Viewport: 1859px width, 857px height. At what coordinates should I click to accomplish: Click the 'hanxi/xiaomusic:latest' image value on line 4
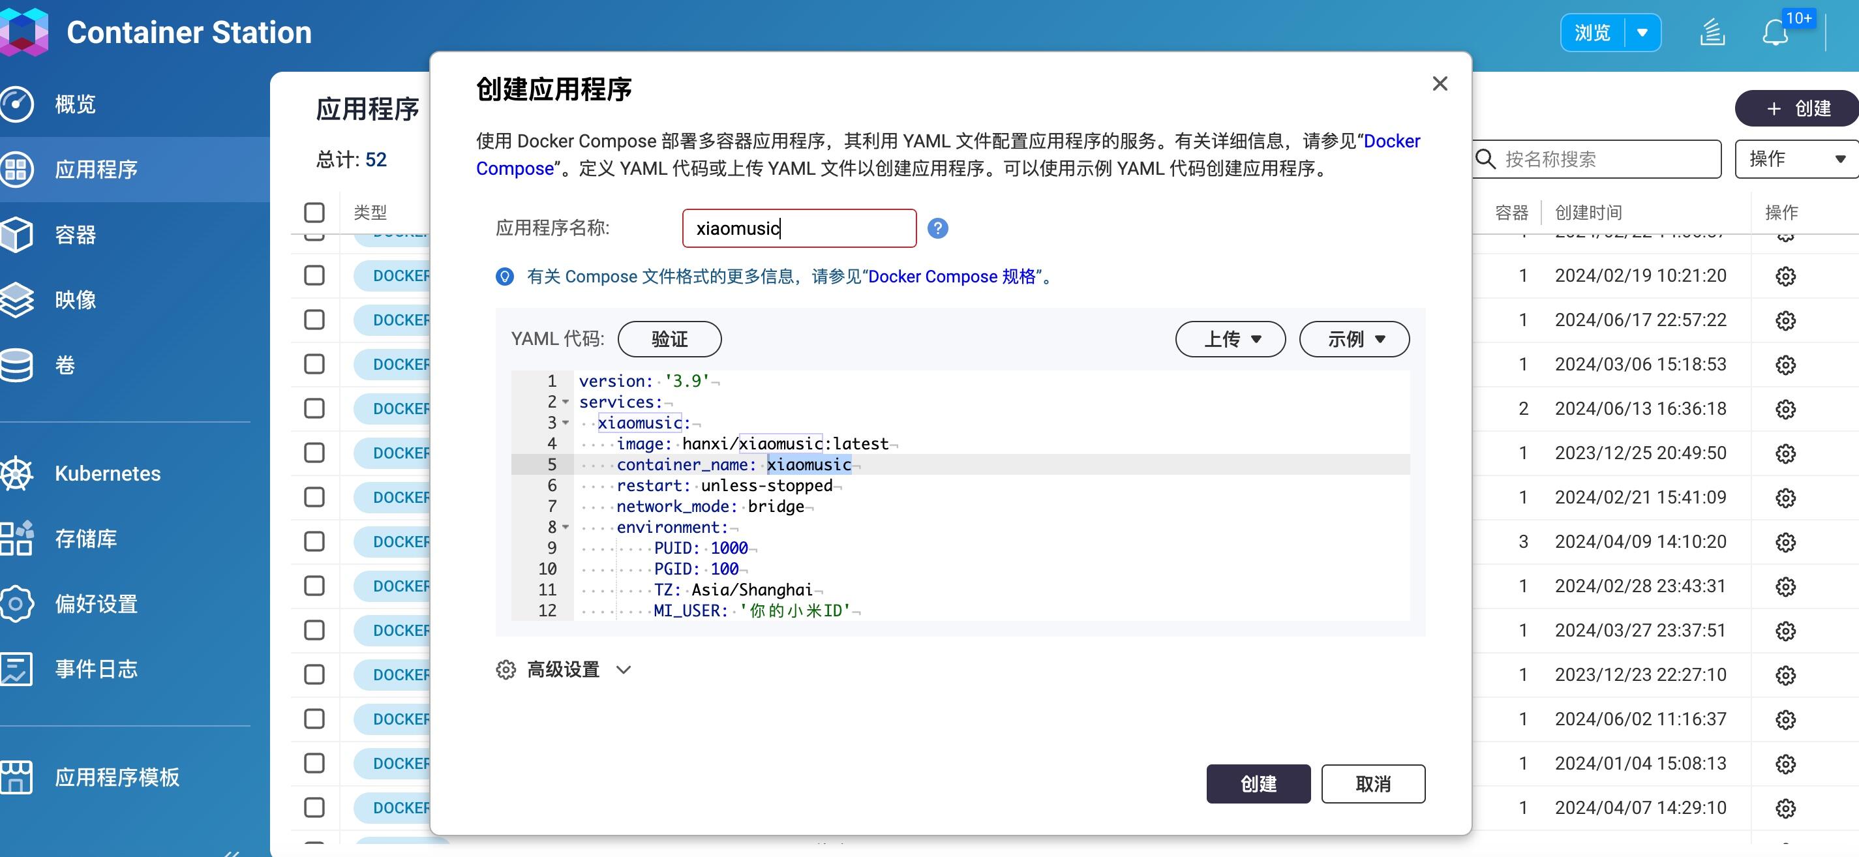(785, 444)
